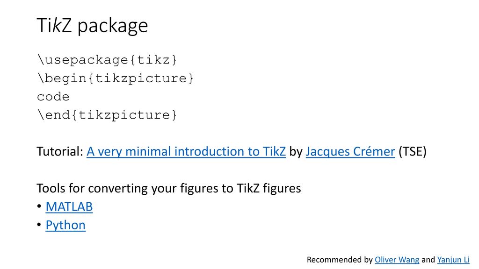The width and height of the screenshot is (479, 269).
Task: Open the Jacques Crémer link
Action: coord(350,152)
